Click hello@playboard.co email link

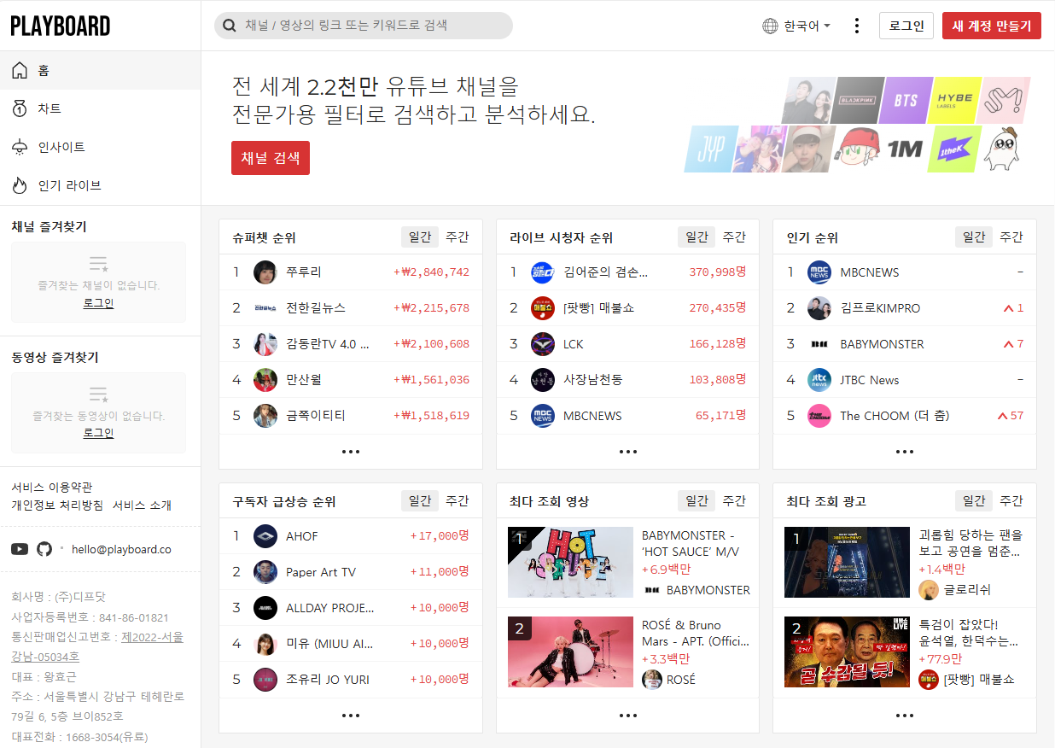coord(121,549)
